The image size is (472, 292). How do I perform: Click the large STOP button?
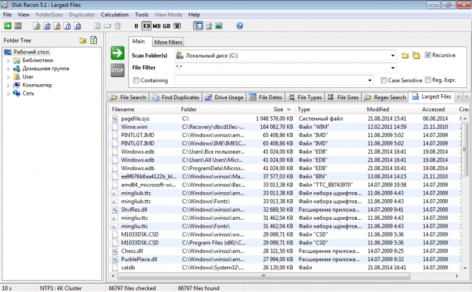tap(118, 70)
